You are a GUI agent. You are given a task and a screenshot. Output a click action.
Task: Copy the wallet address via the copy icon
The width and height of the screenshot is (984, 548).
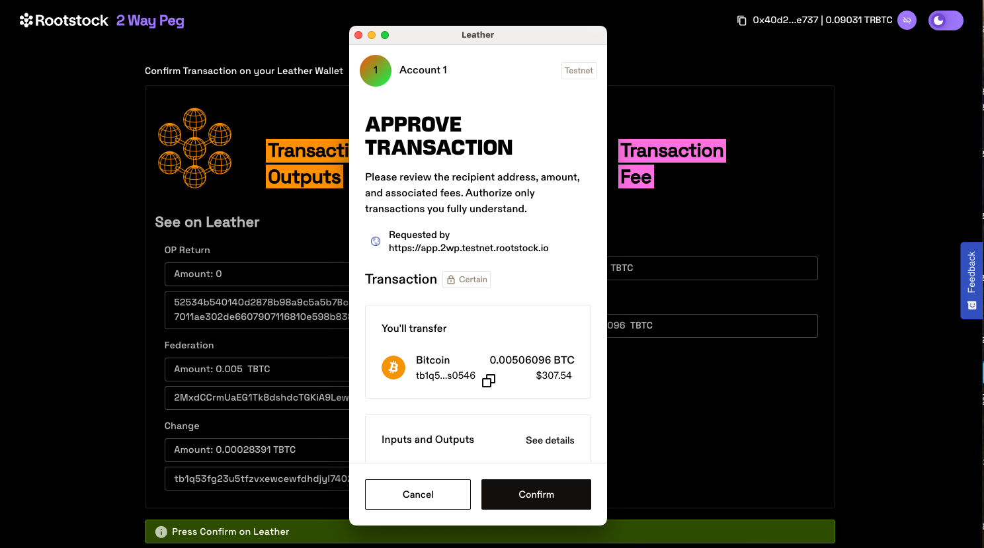tap(741, 20)
